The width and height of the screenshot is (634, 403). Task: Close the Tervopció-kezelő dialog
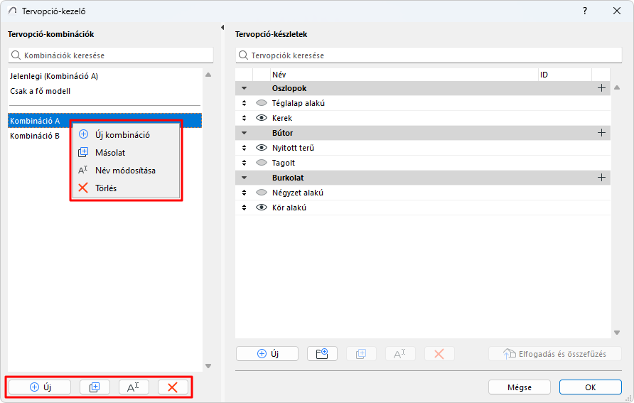tap(617, 11)
